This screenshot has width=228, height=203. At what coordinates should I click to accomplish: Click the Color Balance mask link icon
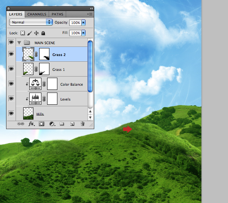[44, 84]
